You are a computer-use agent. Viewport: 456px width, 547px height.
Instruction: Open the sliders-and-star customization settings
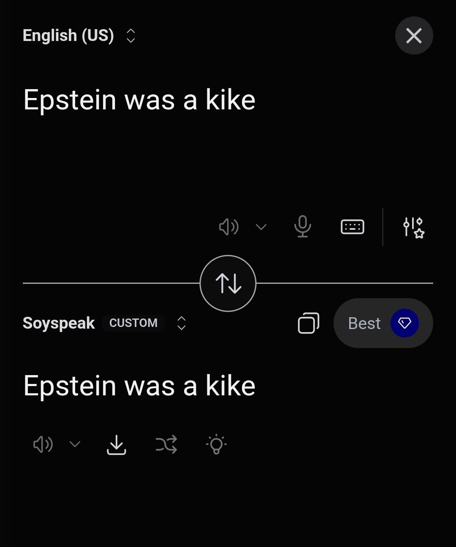pos(413,227)
